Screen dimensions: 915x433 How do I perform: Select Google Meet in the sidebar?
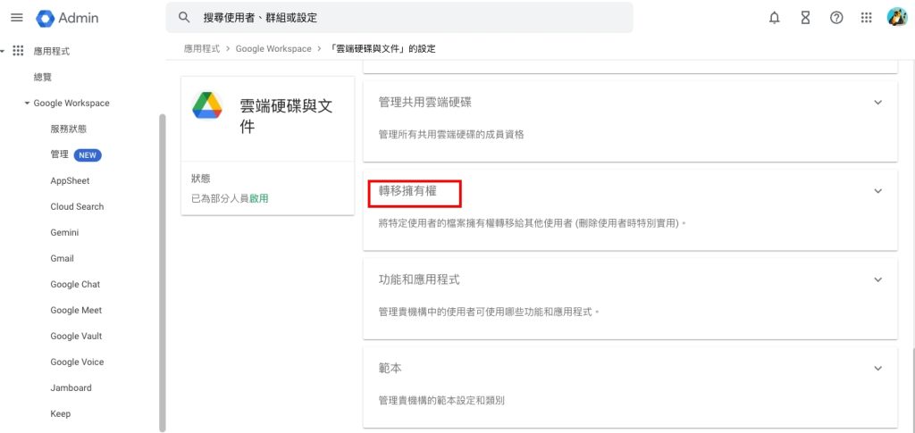click(x=76, y=310)
